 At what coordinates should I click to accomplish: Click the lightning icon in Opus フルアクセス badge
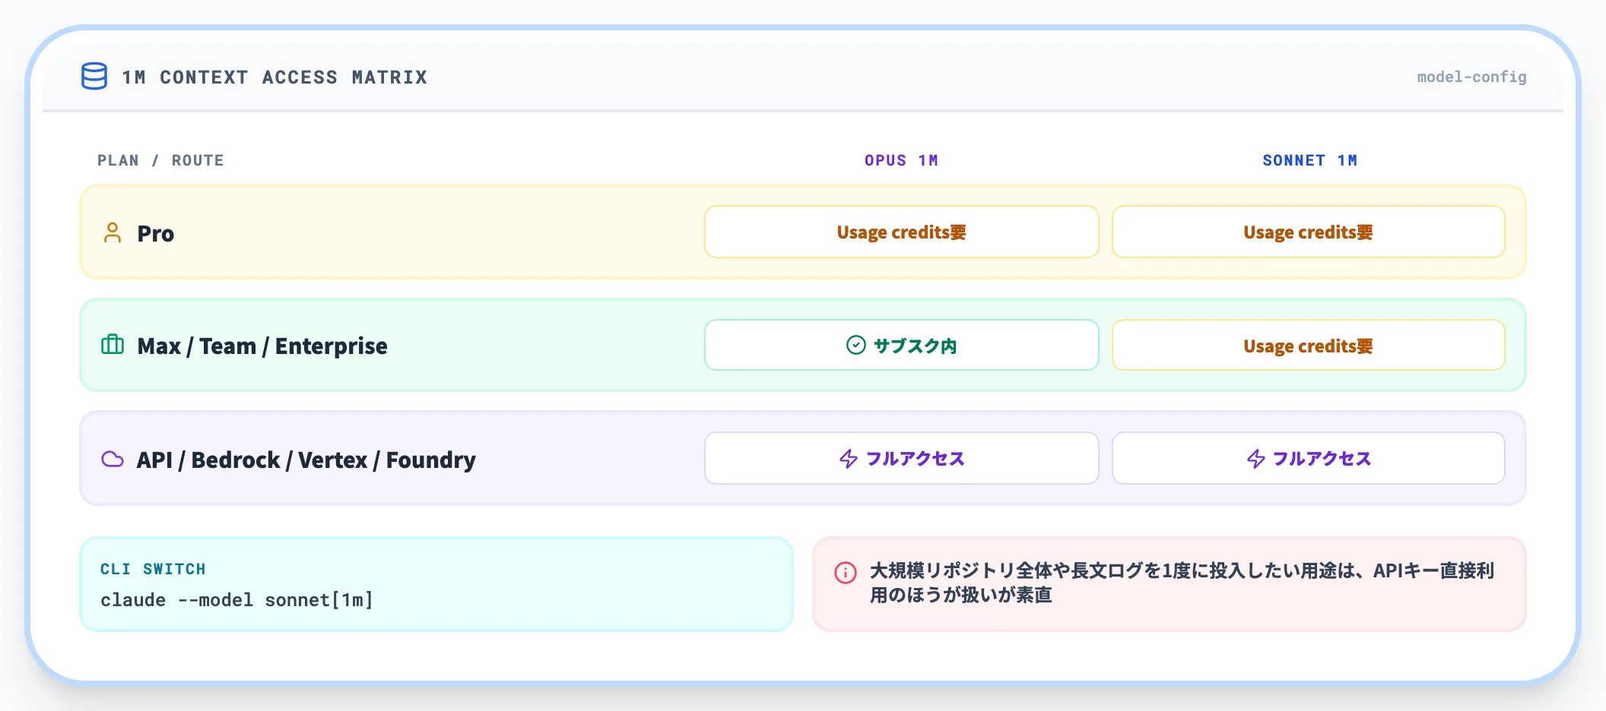point(849,459)
